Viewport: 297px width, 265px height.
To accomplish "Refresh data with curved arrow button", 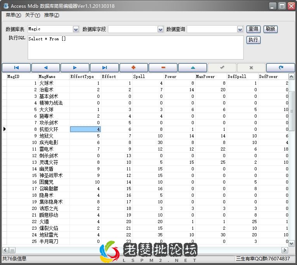I will (281, 68).
